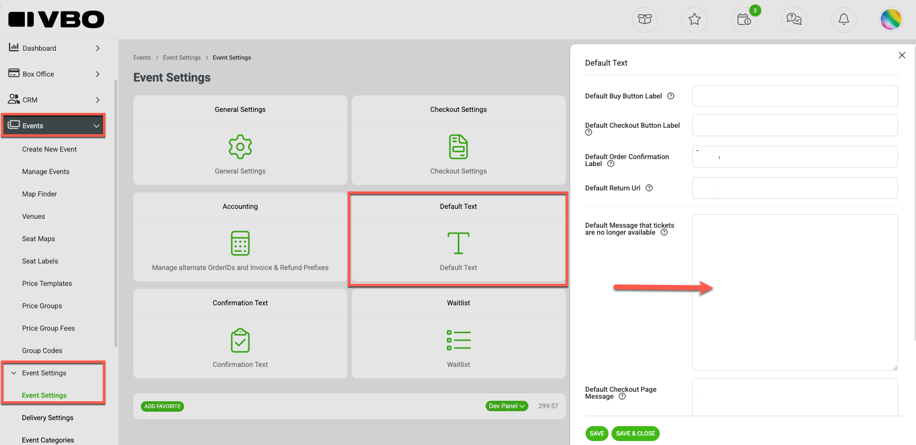Open Event Categories
916x445 pixels.
[48, 440]
